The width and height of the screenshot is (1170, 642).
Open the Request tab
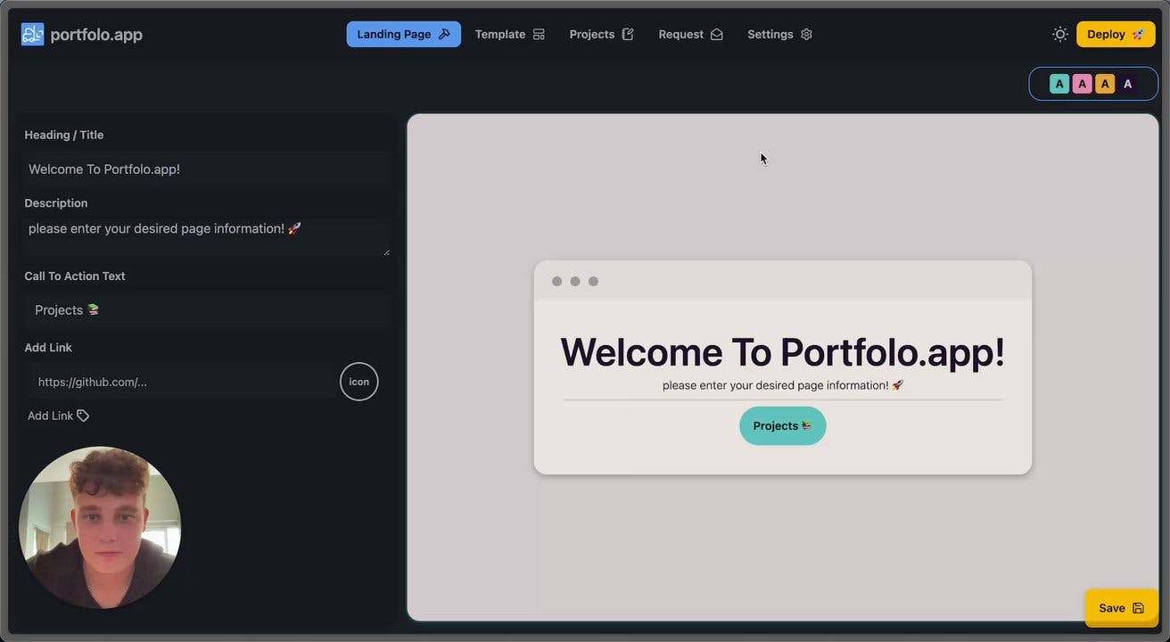(690, 34)
